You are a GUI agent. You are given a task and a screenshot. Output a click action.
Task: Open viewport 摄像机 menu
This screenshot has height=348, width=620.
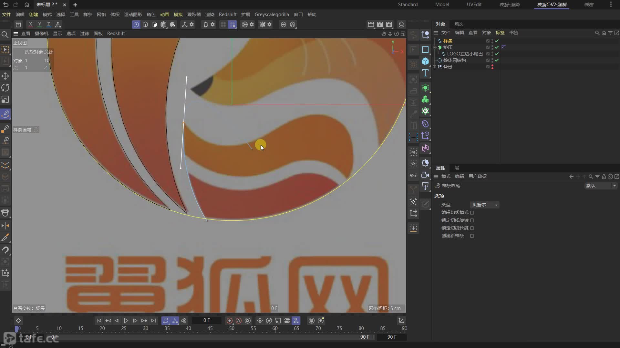click(x=42, y=34)
